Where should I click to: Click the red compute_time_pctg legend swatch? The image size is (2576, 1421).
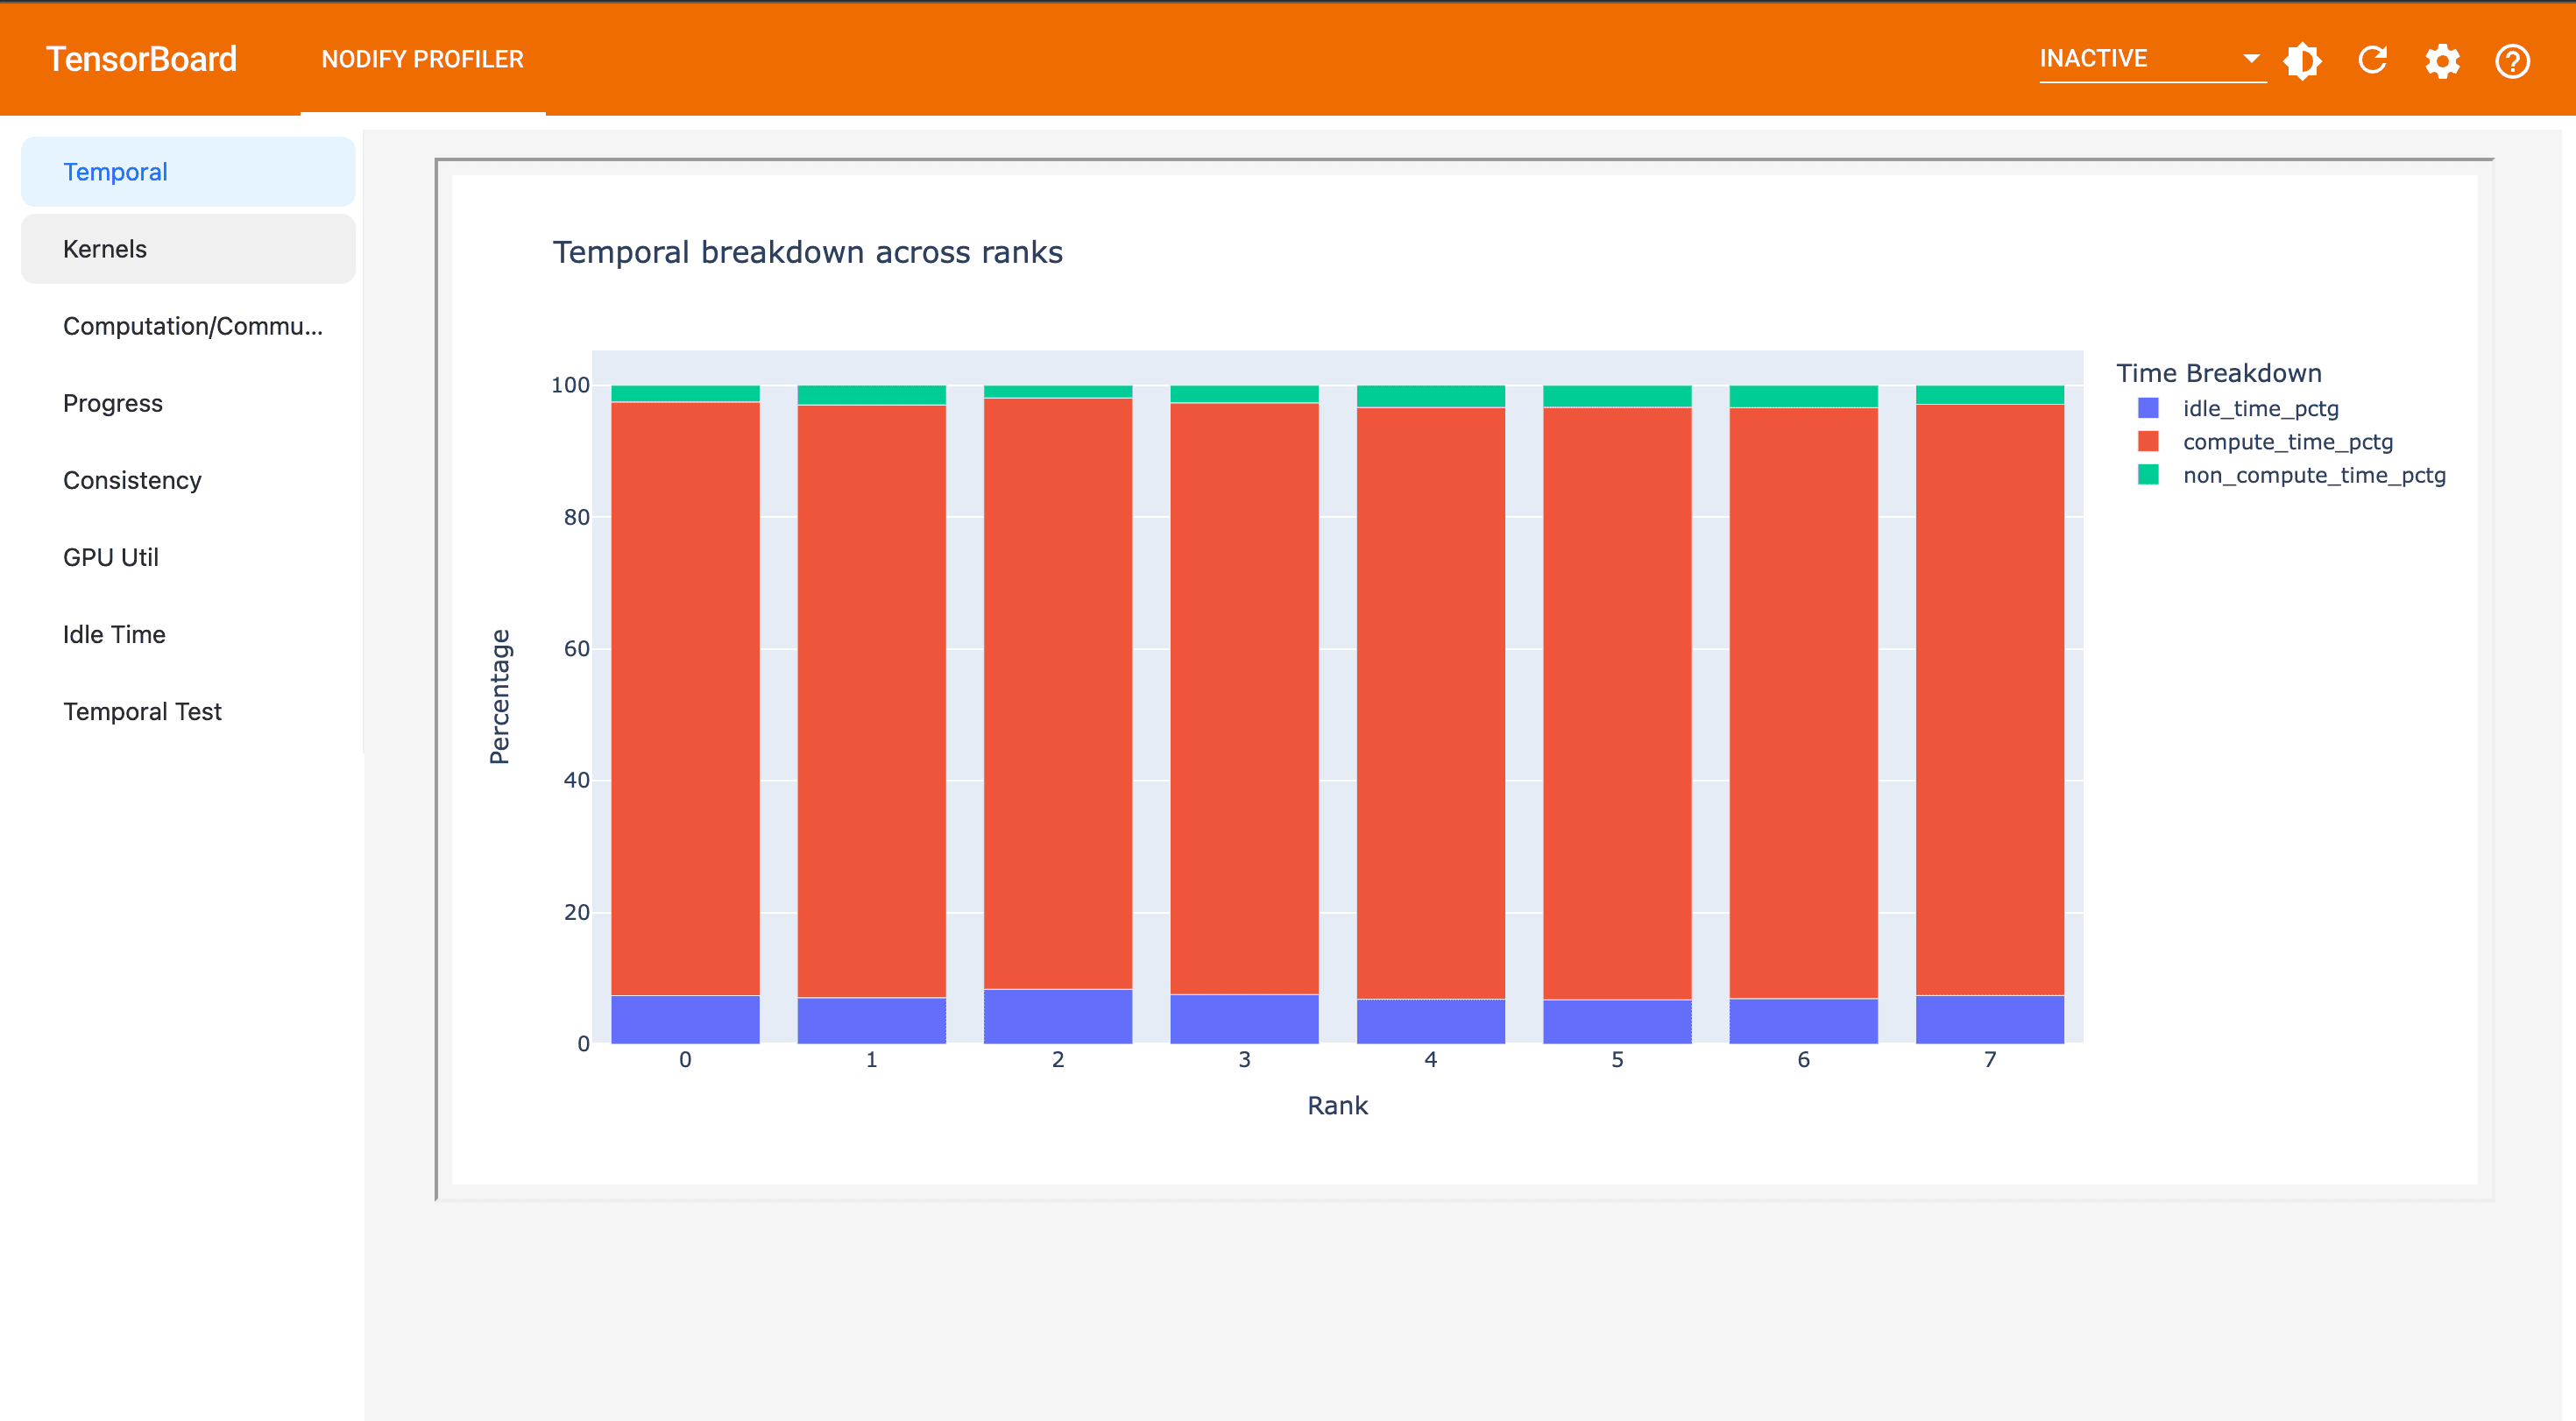click(2148, 441)
